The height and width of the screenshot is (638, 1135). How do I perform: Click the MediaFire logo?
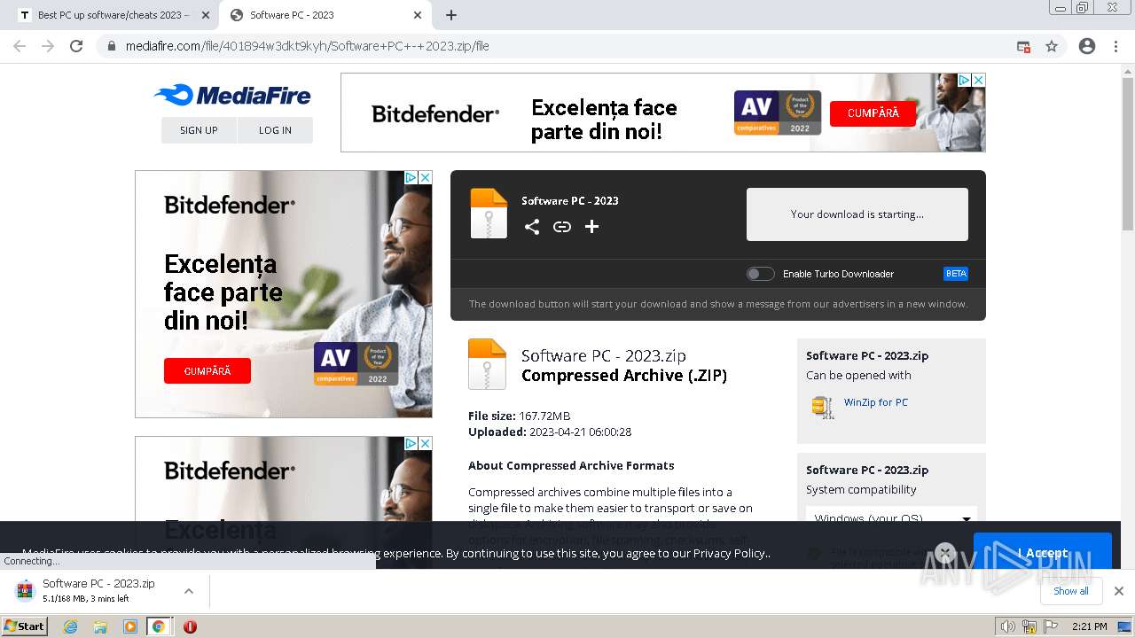tap(232, 96)
